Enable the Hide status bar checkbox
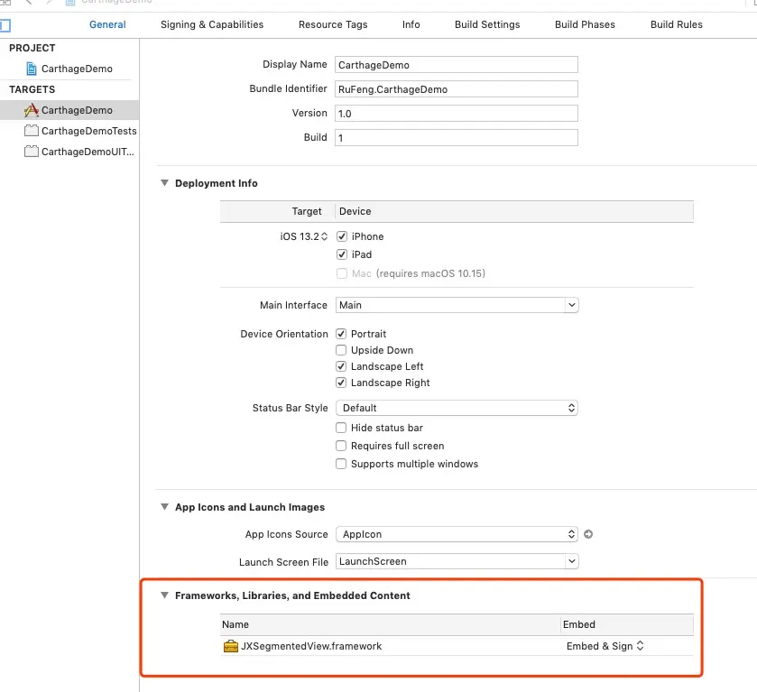757x692 pixels. (x=341, y=428)
